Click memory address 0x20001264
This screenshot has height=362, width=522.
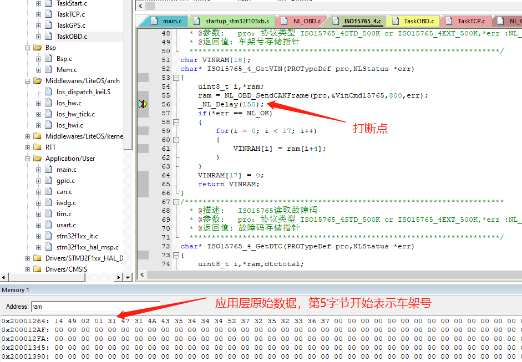(x=26, y=321)
